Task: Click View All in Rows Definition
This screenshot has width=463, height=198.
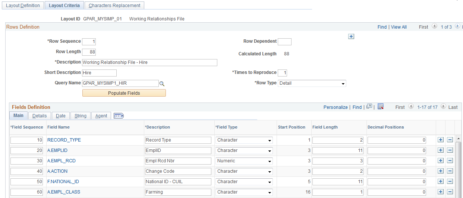Action: pyautogui.click(x=399, y=27)
